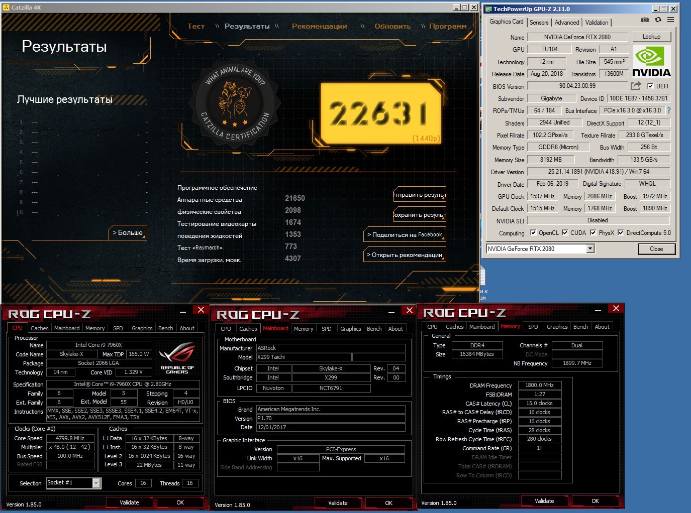
Task: Open the Тест tab in Catzilla
Action: point(196,26)
